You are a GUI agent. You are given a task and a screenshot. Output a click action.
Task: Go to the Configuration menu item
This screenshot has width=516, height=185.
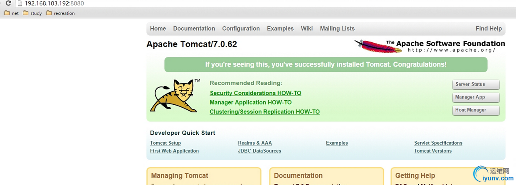point(241,29)
